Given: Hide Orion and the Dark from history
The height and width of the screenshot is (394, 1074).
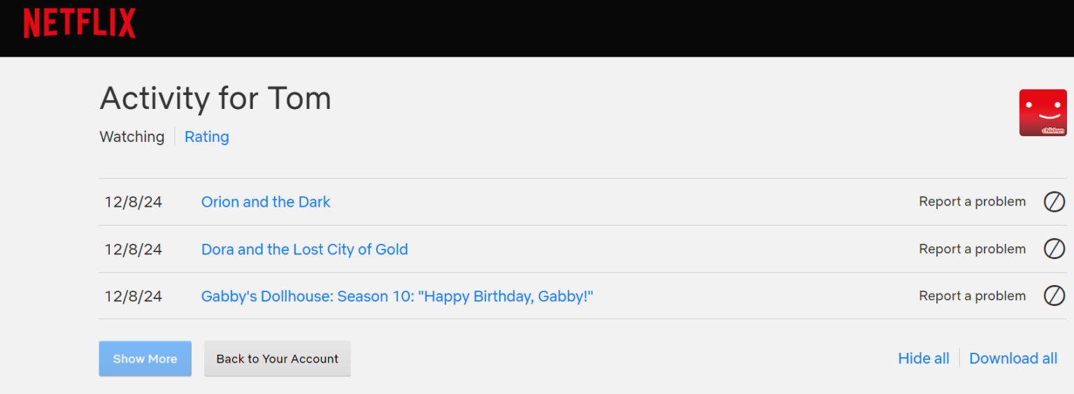Looking at the screenshot, I should click(1054, 202).
